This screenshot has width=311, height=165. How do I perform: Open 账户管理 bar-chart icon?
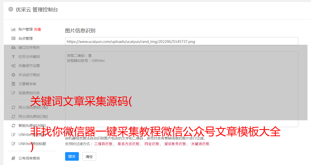pos(13,29)
